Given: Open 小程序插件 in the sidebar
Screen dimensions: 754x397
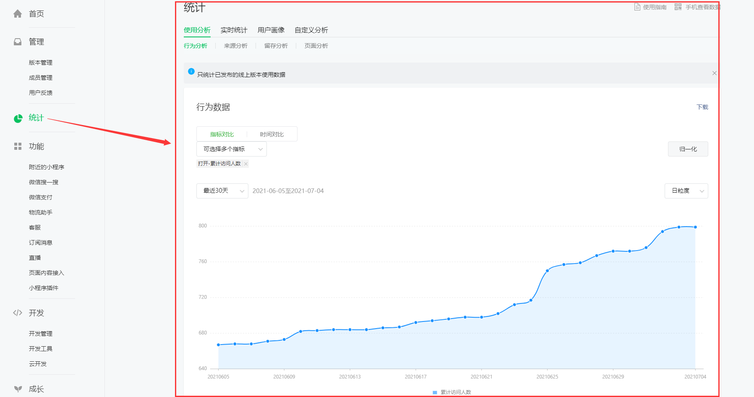Looking at the screenshot, I should click(44, 288).
